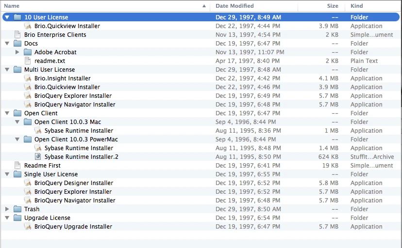402x248 pixels.
Task: Click the Adobe Acrobat folder name
Action: (x=55, y=52)
